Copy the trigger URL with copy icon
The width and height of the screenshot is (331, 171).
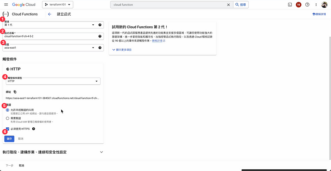[x=15, y=92]
